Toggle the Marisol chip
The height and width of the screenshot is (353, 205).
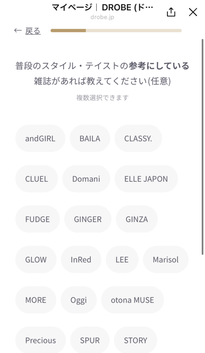pyautogui.click(x=166, y=259)
